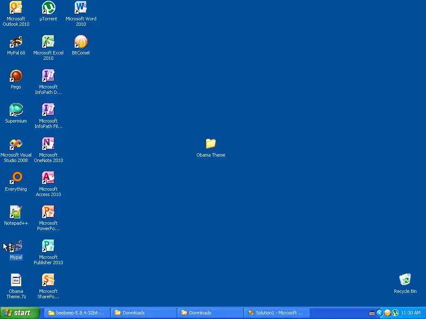Switch to the second Downloads taskbar button

[210, 313]
